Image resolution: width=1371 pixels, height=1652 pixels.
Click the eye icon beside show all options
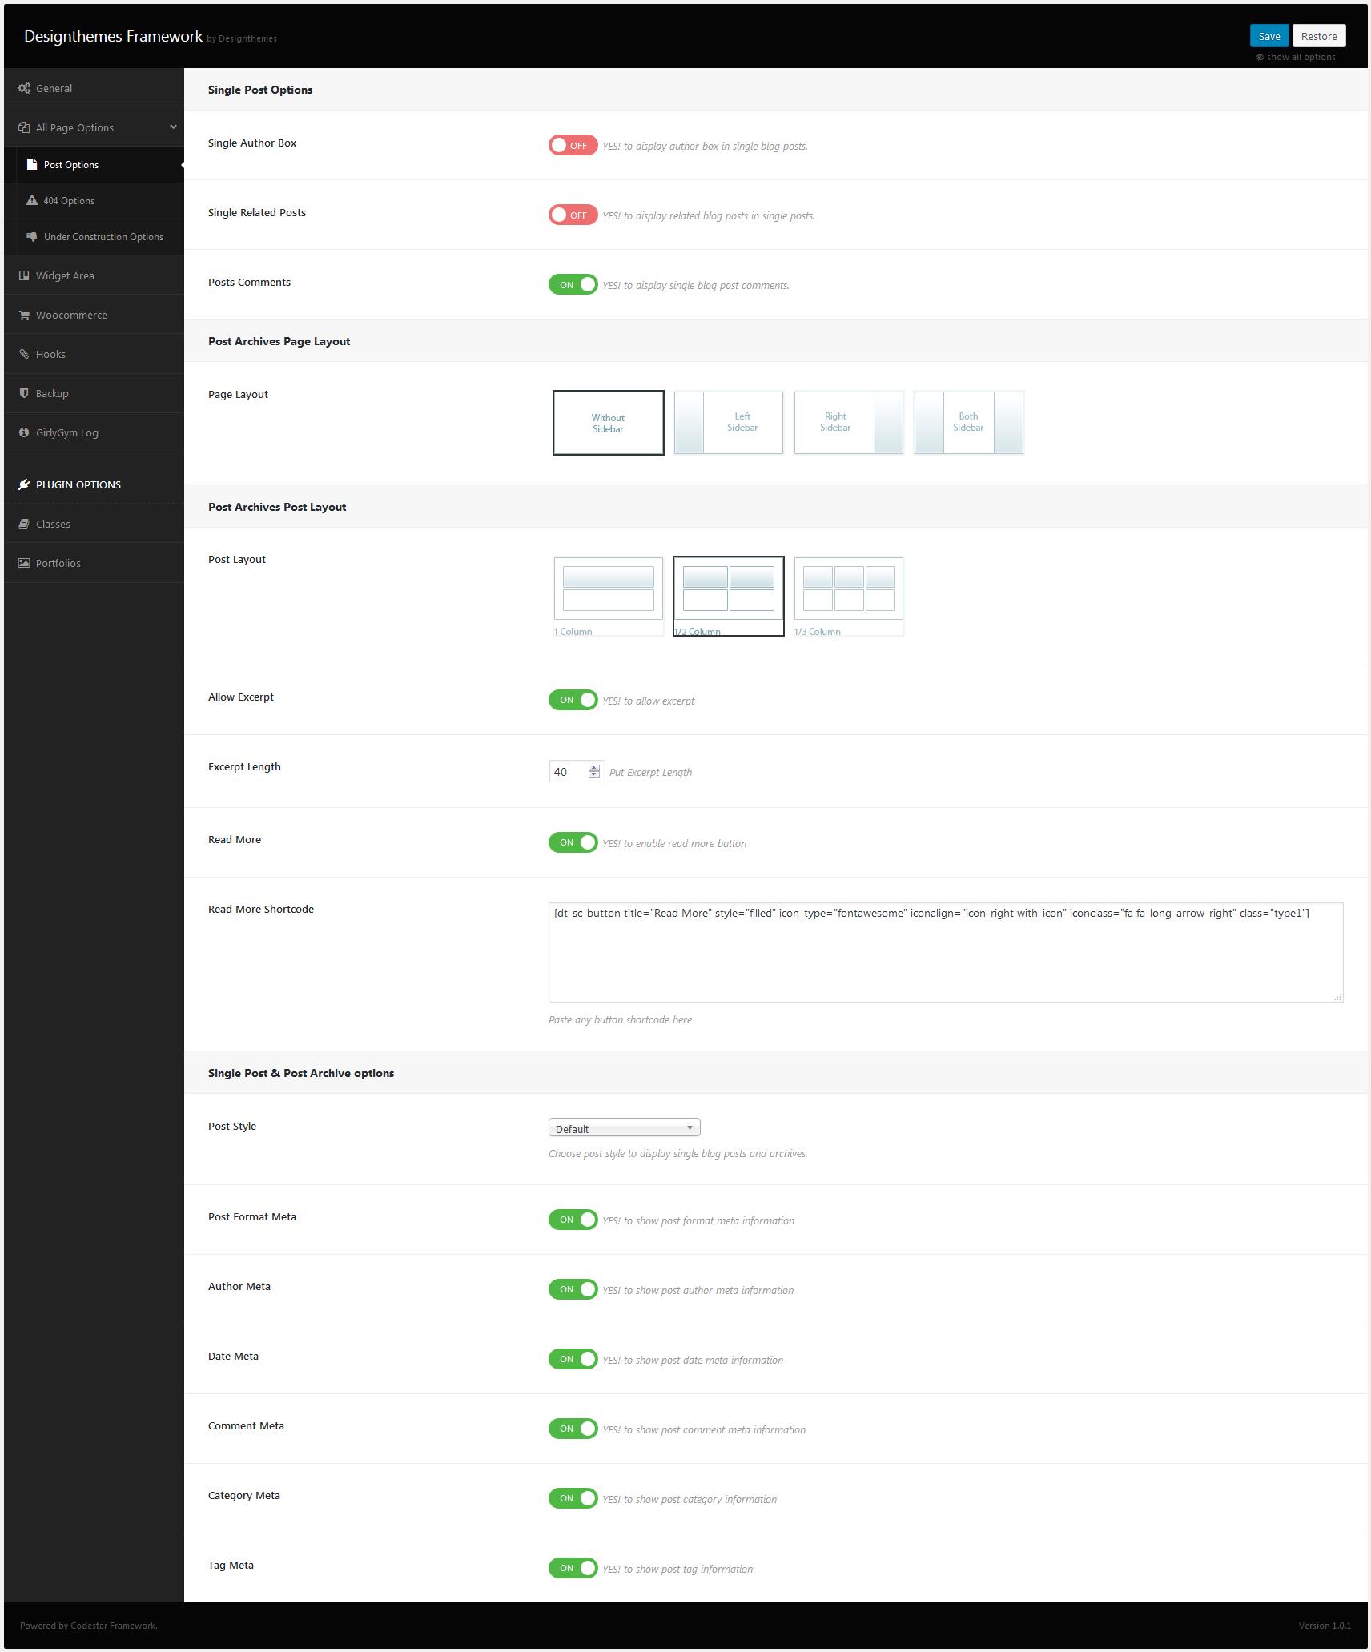tap(1260, 58)
